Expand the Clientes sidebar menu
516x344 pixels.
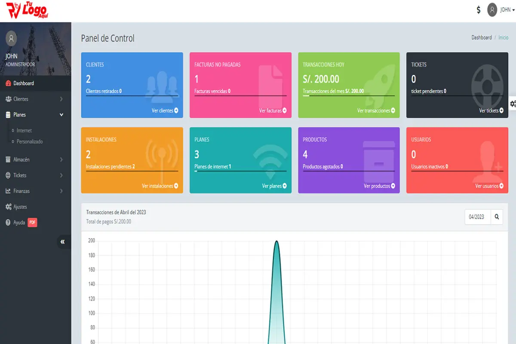click(35, 99)
